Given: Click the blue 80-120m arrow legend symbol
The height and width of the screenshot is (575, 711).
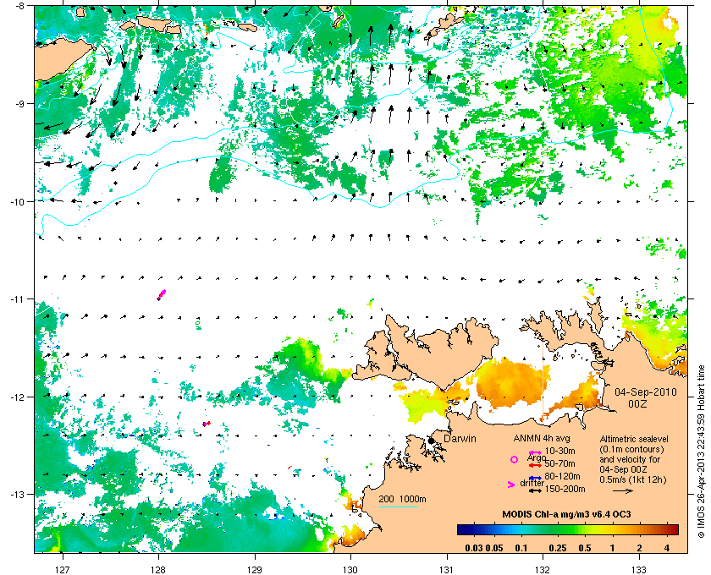Looking at the screenshot, I should click(x=536, y=478).
